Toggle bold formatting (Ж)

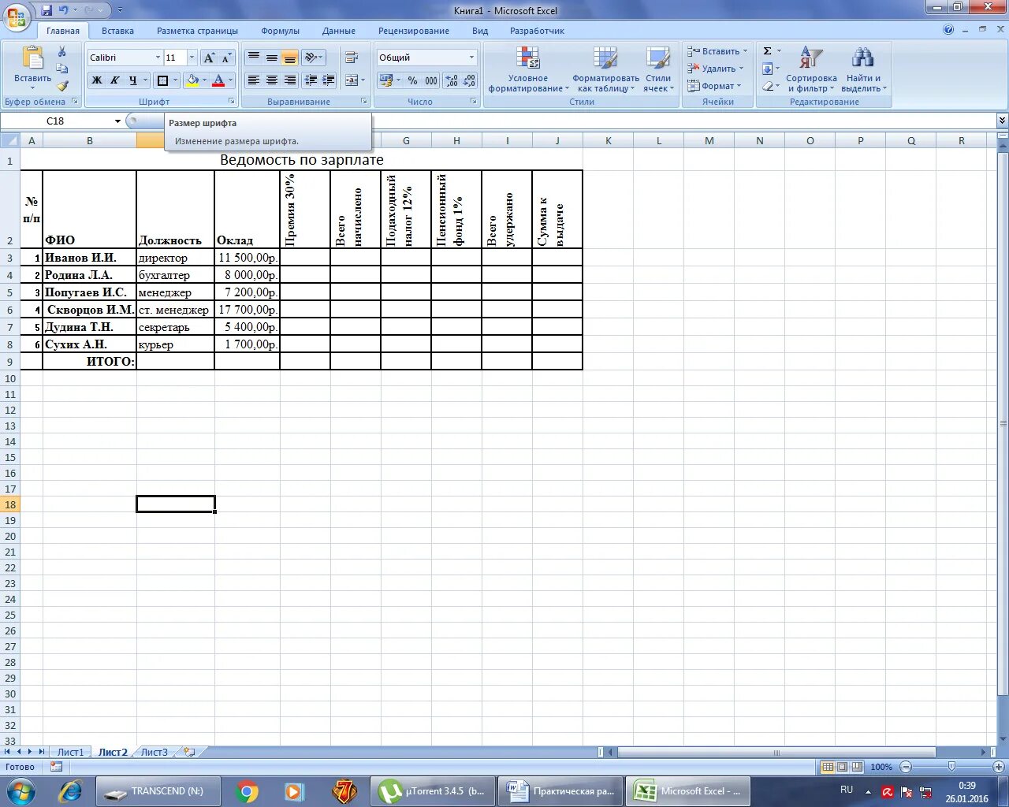coord(96,80)
